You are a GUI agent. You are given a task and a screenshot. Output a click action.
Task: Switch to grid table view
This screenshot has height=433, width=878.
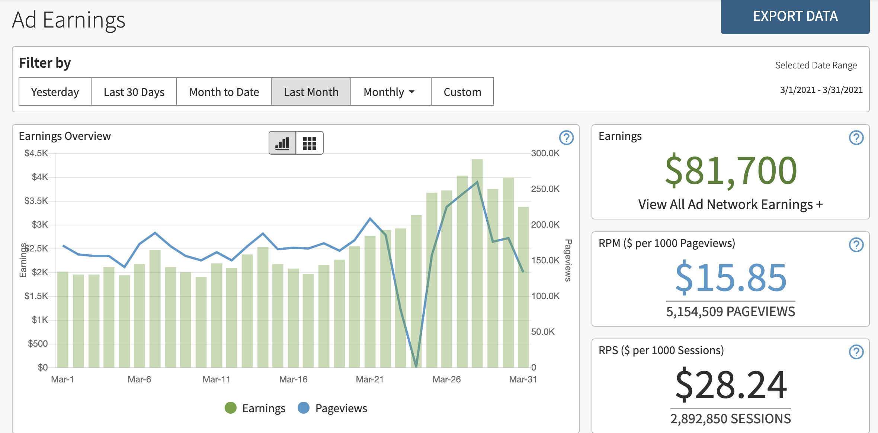pos(309,143)
